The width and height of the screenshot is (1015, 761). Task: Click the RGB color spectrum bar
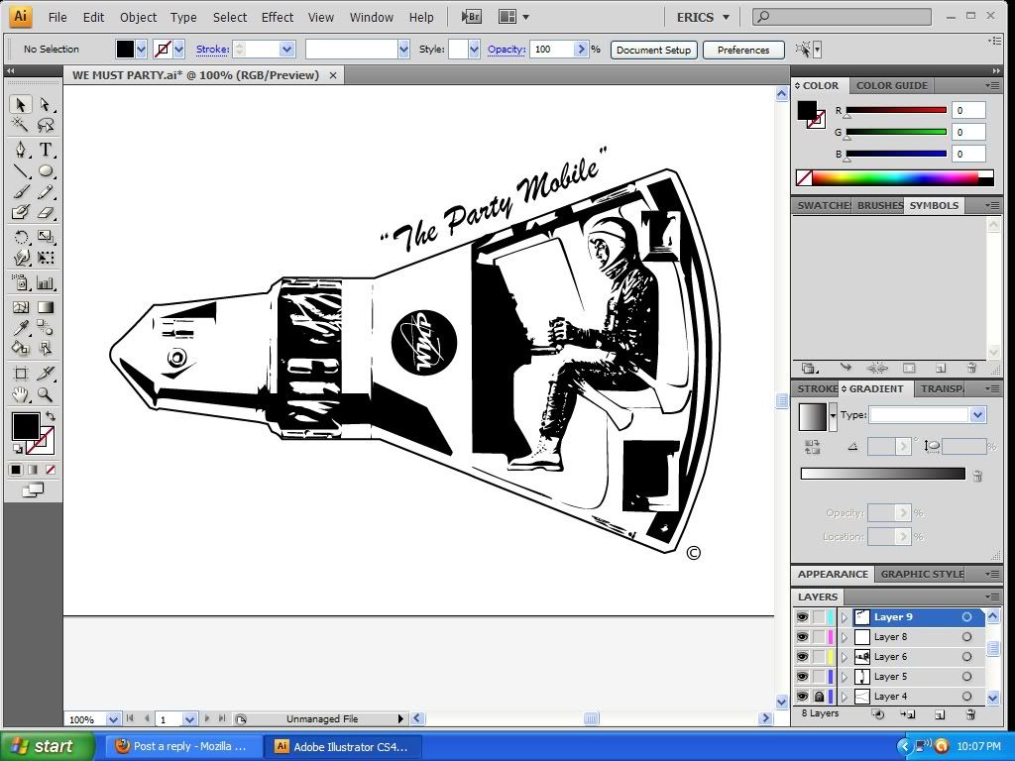point(894,178)
